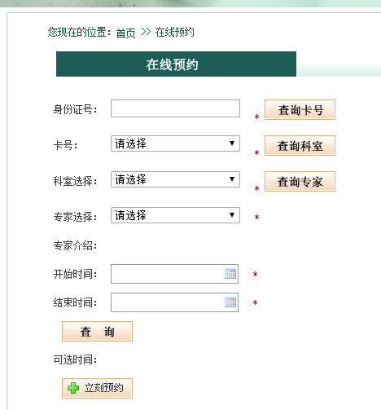Image resolution: width=381 pixels, height=410 pixels.
Task: Open the 专家选择 dropdown
Action: 175,215
